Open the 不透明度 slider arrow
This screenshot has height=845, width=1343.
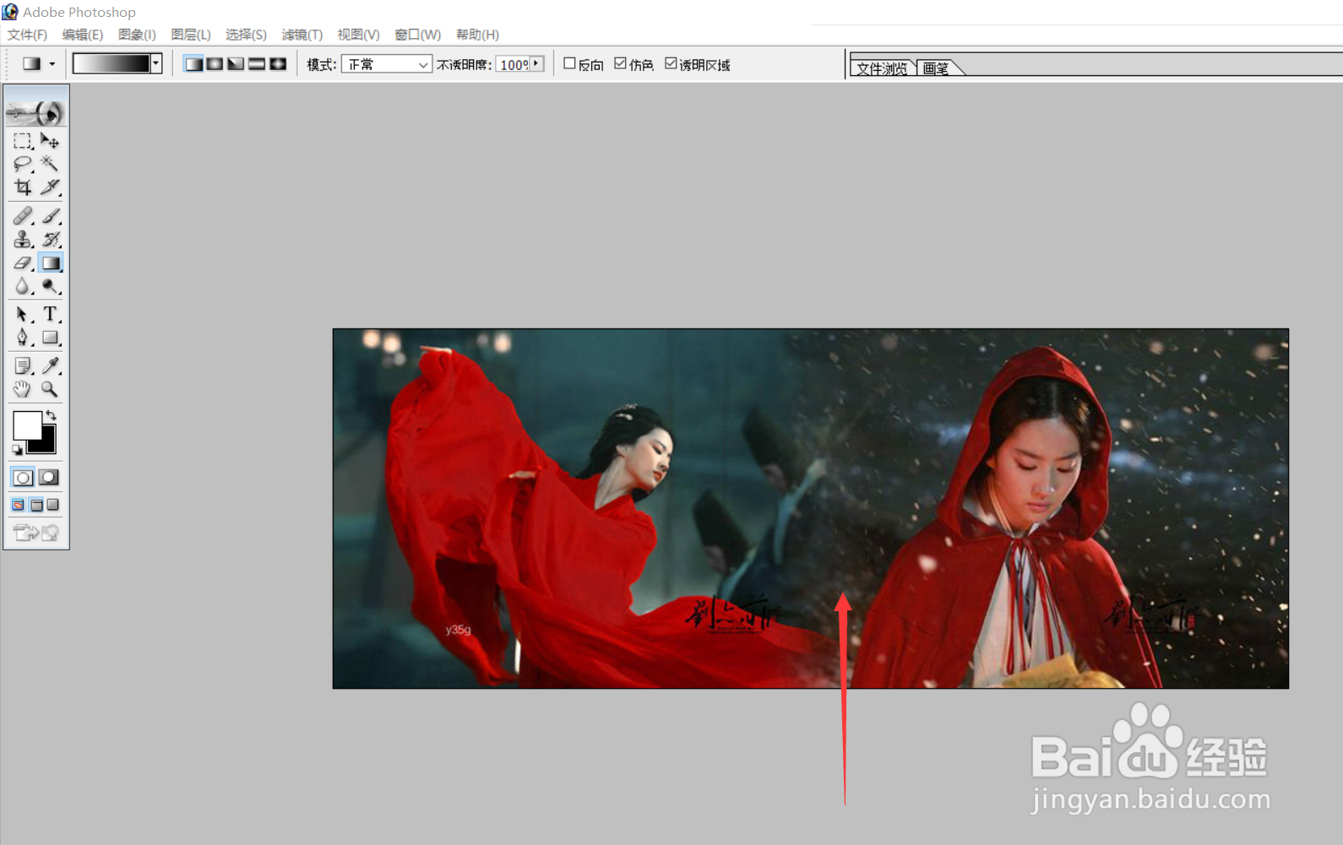click(536, 64)
